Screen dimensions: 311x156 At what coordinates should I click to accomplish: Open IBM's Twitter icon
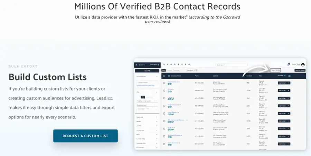(x=173, y=122)
